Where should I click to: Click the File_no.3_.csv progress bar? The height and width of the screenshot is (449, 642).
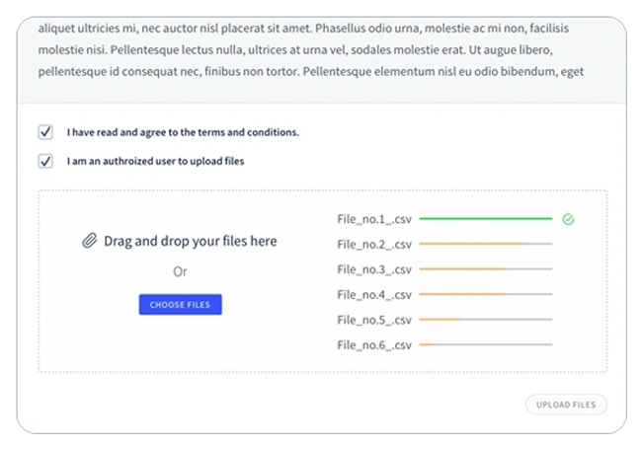click(486, 269)
